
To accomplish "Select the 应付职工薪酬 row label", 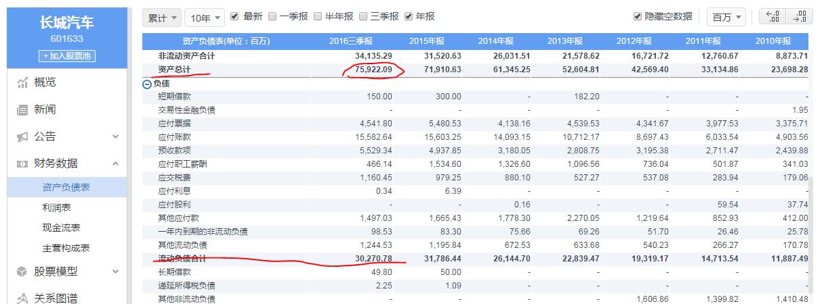I will pos(182,163).
